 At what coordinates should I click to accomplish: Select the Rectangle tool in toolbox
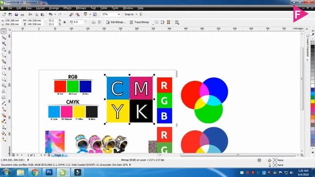coord(3,67)
